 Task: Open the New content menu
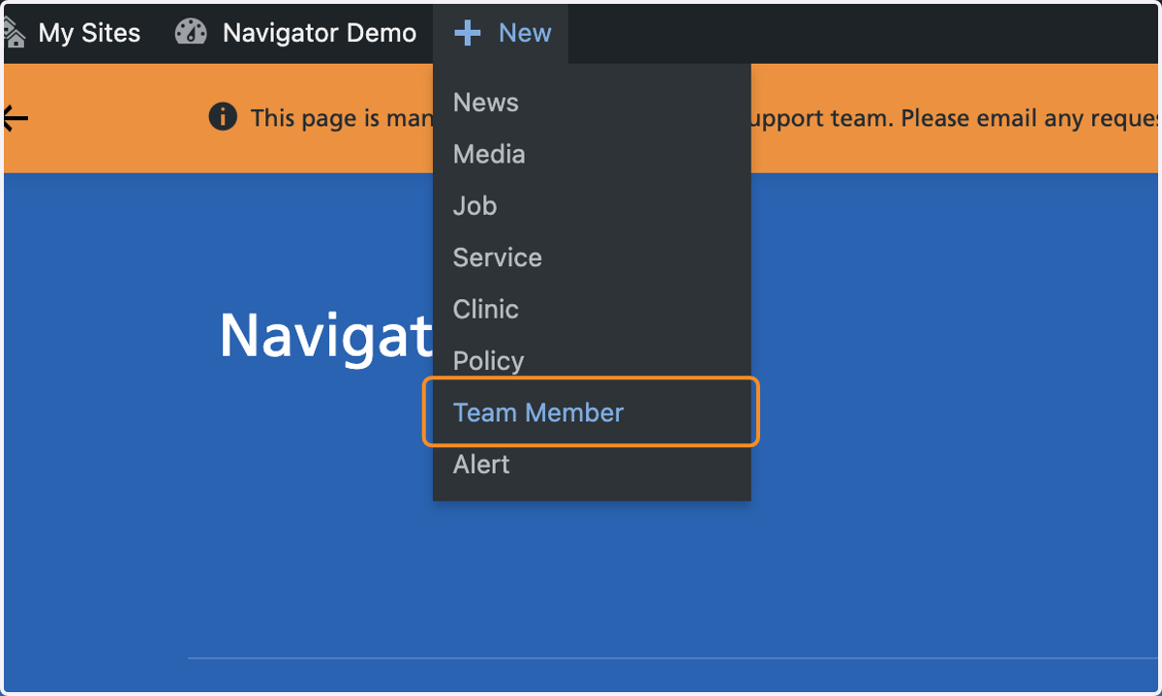point(502,33)
